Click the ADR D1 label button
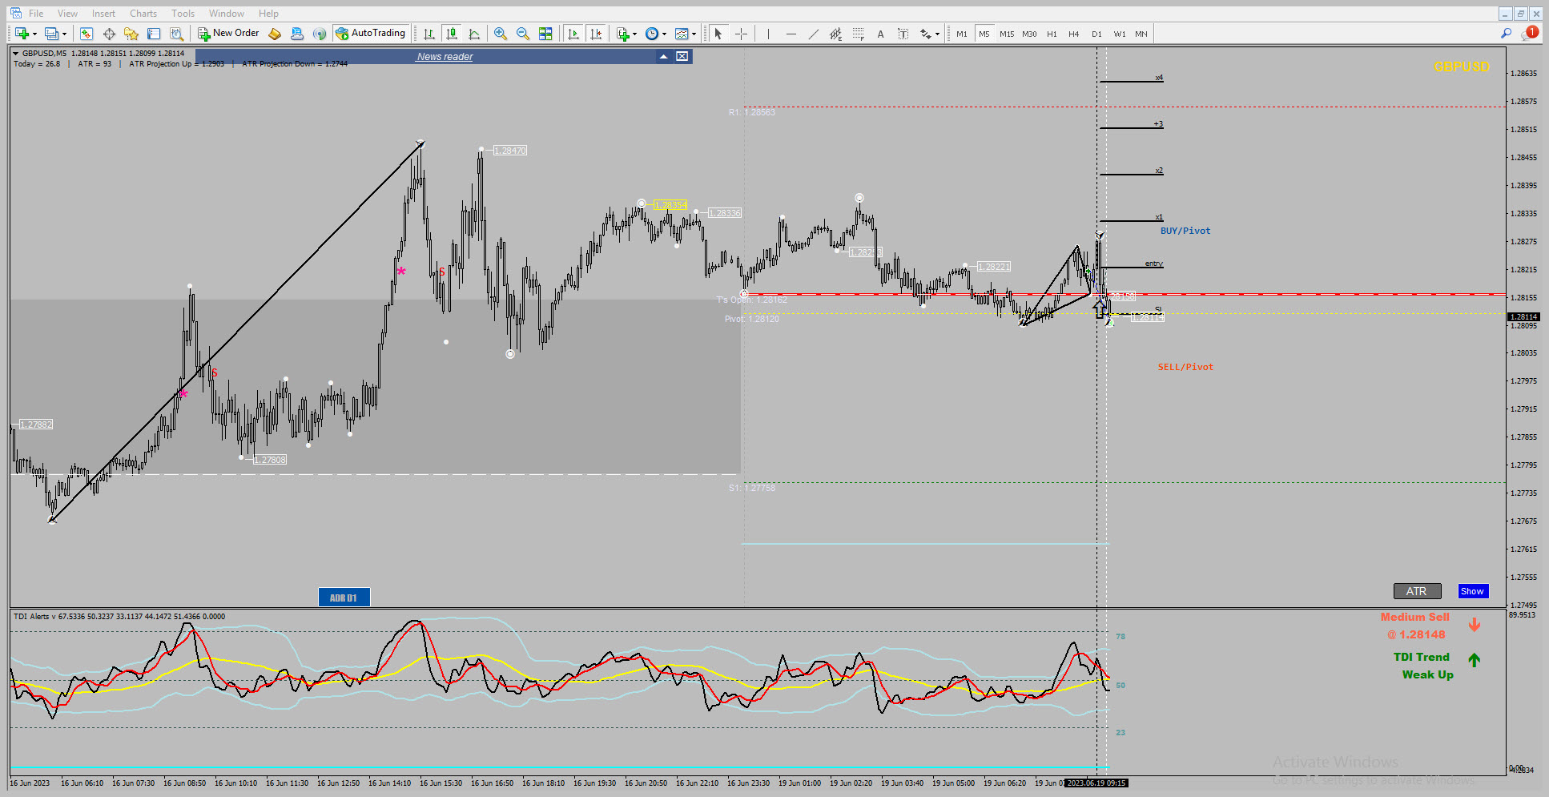 [344, 598]
